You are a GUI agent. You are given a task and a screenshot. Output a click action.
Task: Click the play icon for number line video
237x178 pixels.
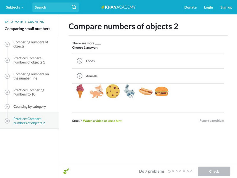point(7,76)
